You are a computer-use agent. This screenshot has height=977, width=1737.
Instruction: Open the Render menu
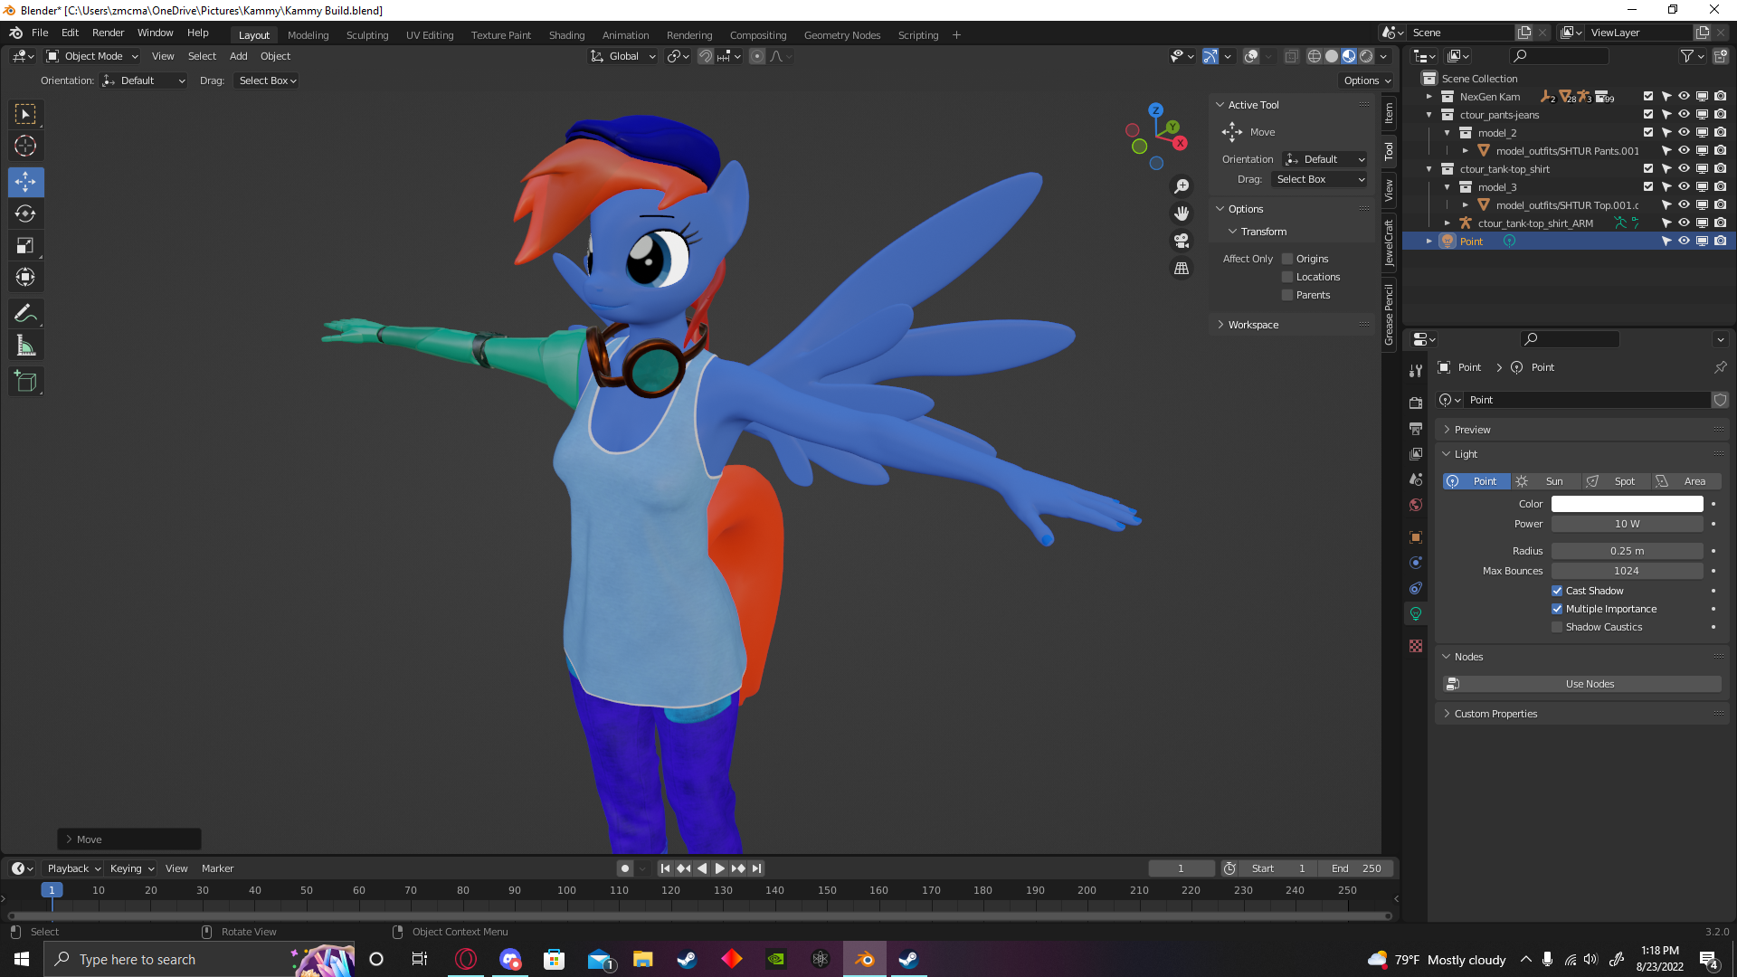[x=108, y=33]
